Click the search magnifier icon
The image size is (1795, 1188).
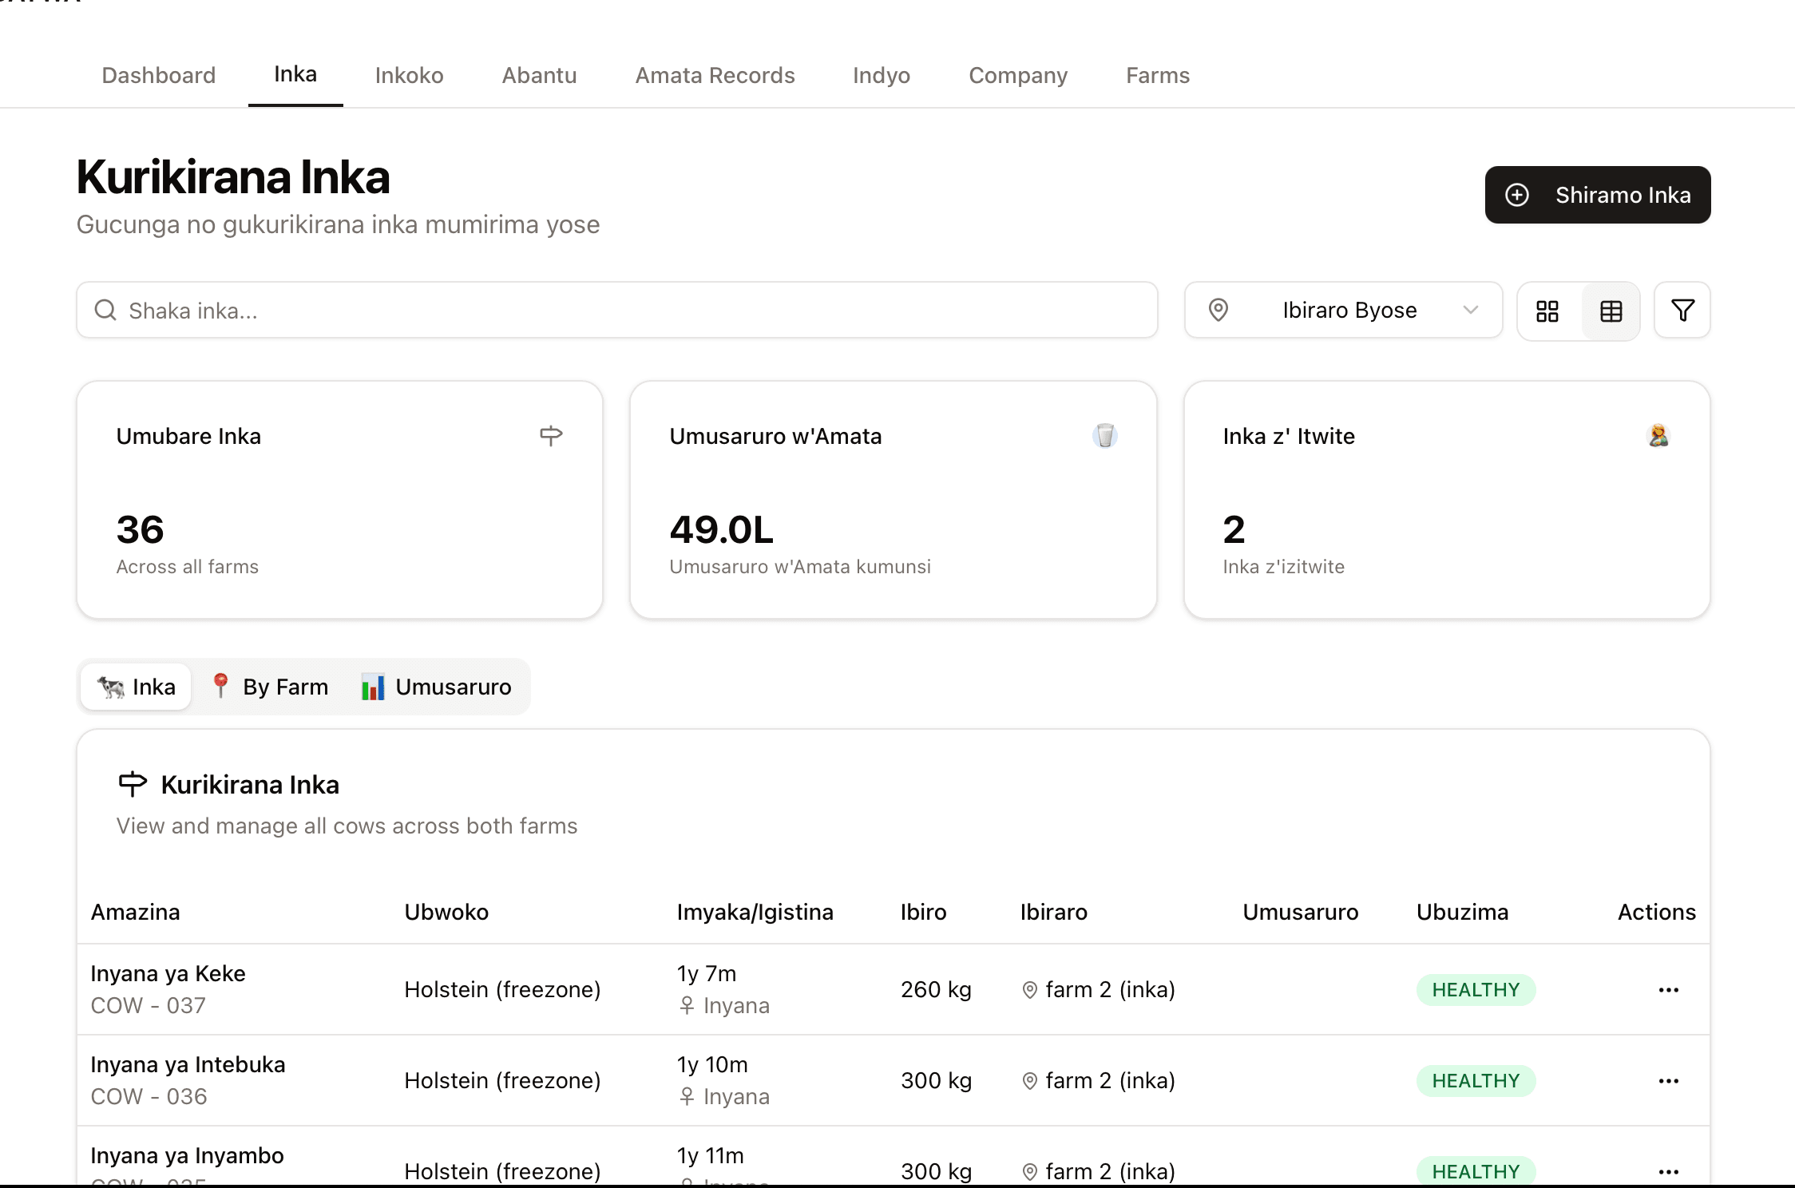click(105, 311)
